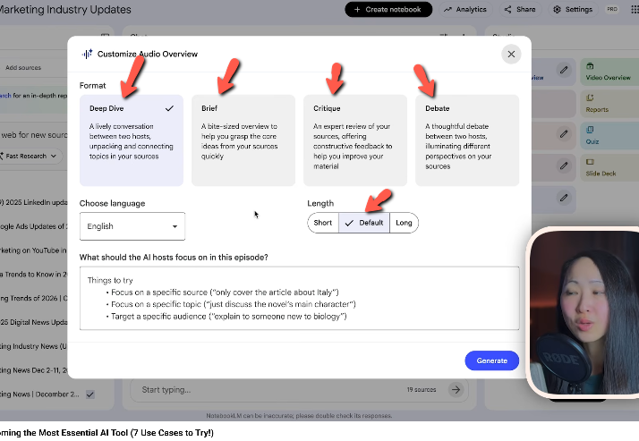The width and height of the screenshot is (639, 441).
Task: Click the edit pencil beside Quiz
Action: click(564, 133)
